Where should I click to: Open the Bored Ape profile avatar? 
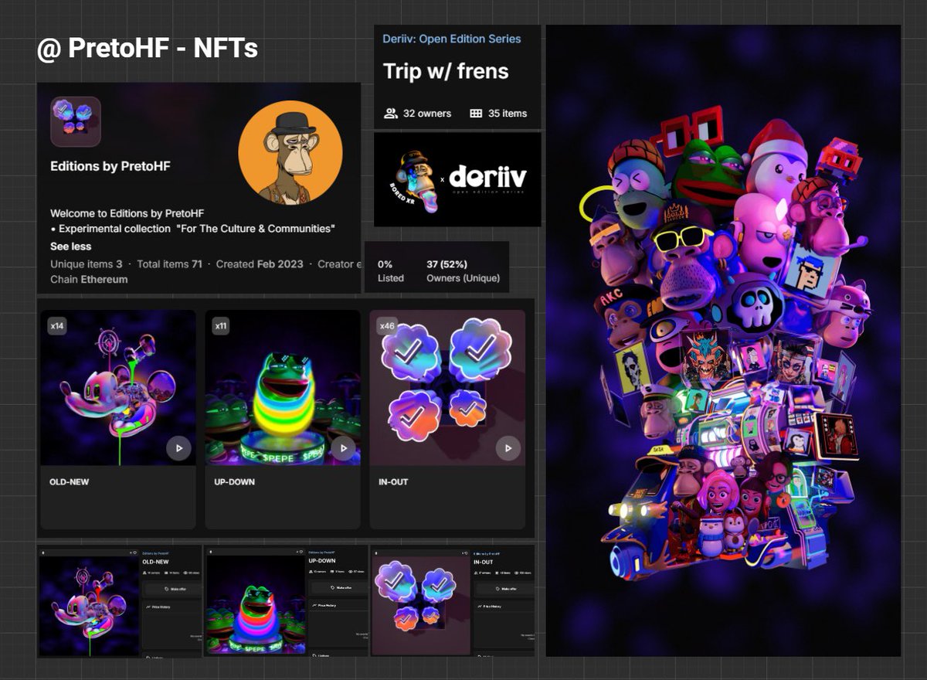290,153
